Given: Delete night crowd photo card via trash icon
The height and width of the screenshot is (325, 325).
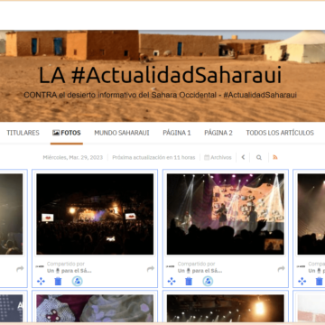Looking at the screenshot, I should click(58, 282).
